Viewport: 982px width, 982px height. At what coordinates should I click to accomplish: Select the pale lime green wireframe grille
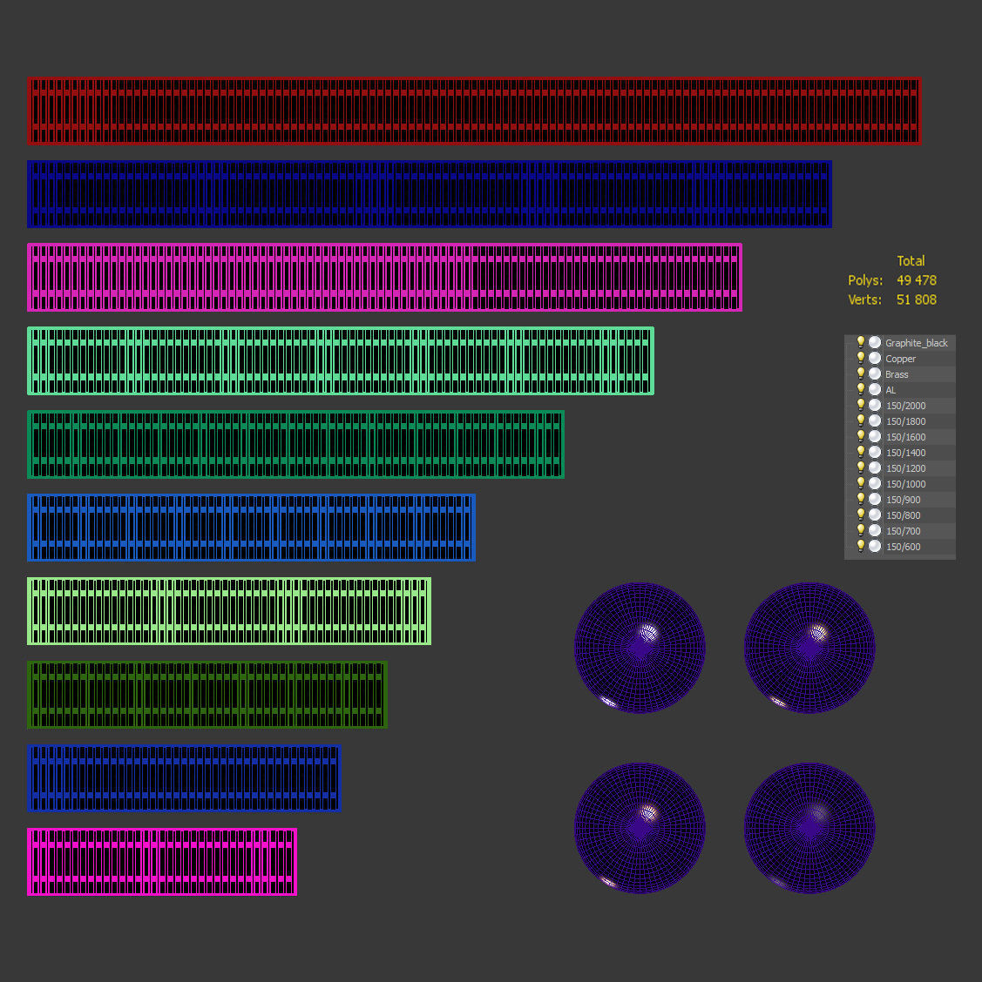click(x=229, y=611)
